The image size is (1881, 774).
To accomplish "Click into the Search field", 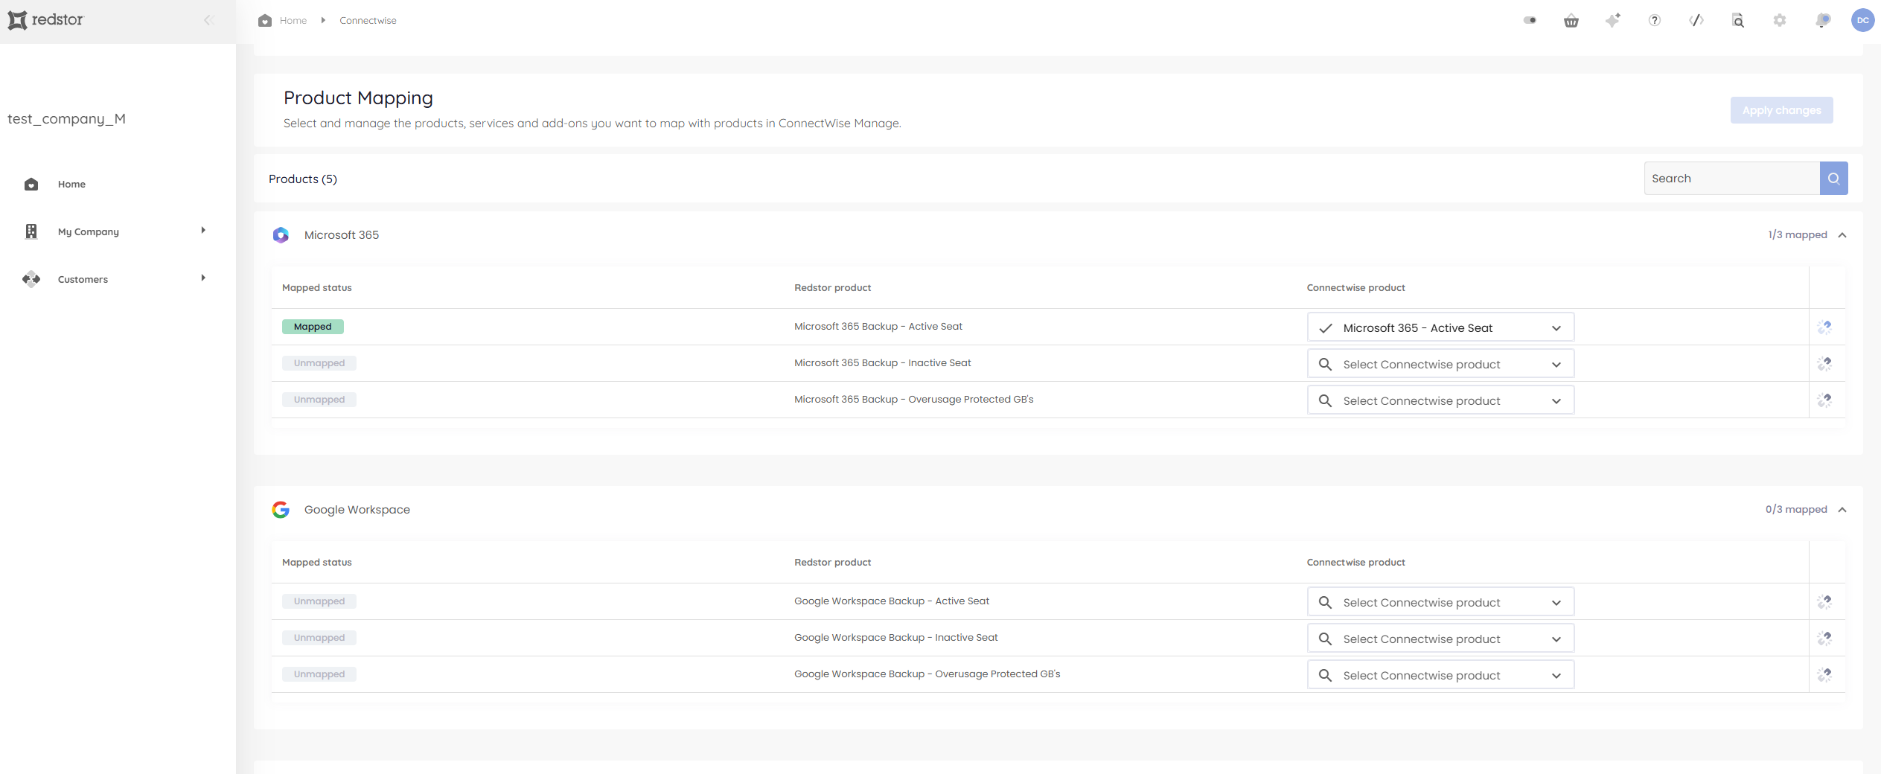I will point(1731,179).
